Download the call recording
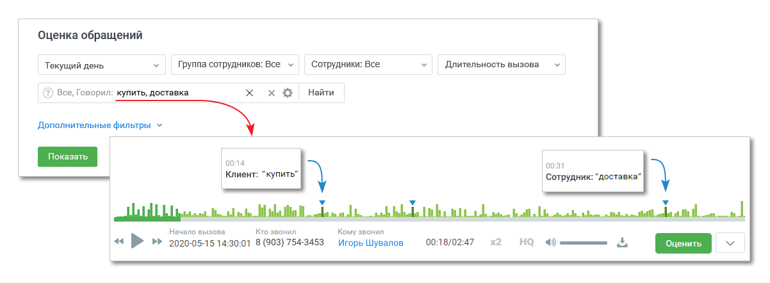The width and height of the screenshot is (770, 283). click(x=622, y=243)
